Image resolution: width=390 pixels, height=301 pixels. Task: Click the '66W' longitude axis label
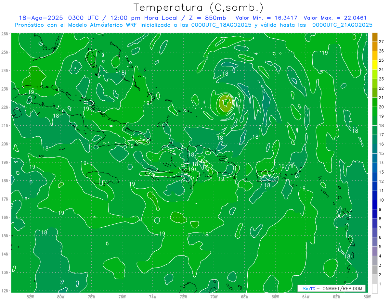(x=275, y=296)
